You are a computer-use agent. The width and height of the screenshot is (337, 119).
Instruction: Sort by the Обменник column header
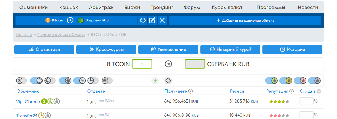point(28,91)
